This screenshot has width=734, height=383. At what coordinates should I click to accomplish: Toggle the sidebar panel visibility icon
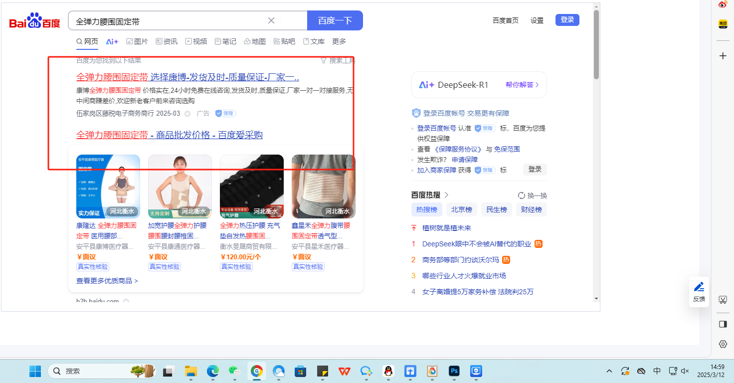pyautogui.click(x=723, y=324)
